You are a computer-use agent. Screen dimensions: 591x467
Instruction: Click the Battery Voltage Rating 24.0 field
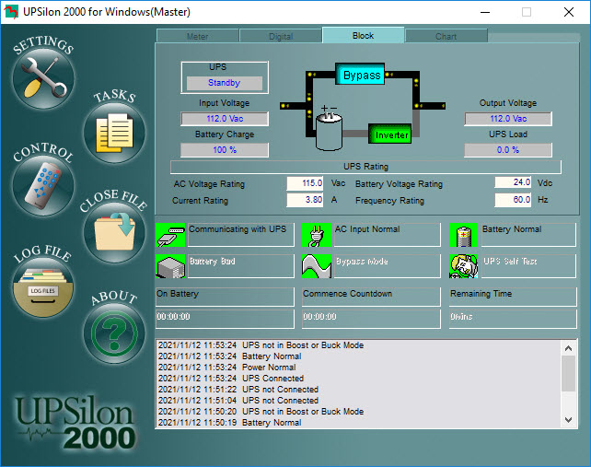[x=513, y=182]
